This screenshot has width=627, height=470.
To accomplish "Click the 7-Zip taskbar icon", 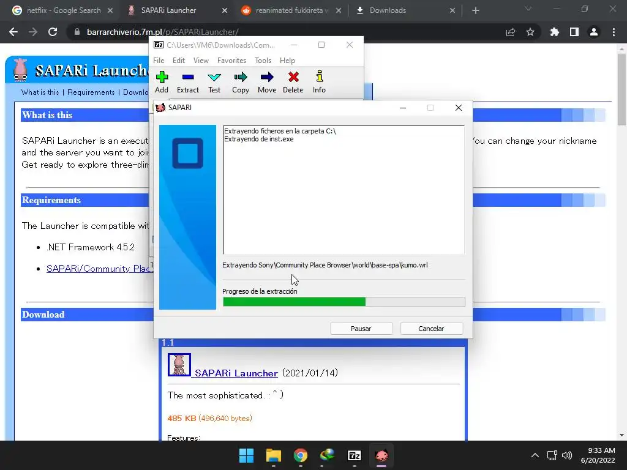I will pyautogui.click(x=355, y=455).
